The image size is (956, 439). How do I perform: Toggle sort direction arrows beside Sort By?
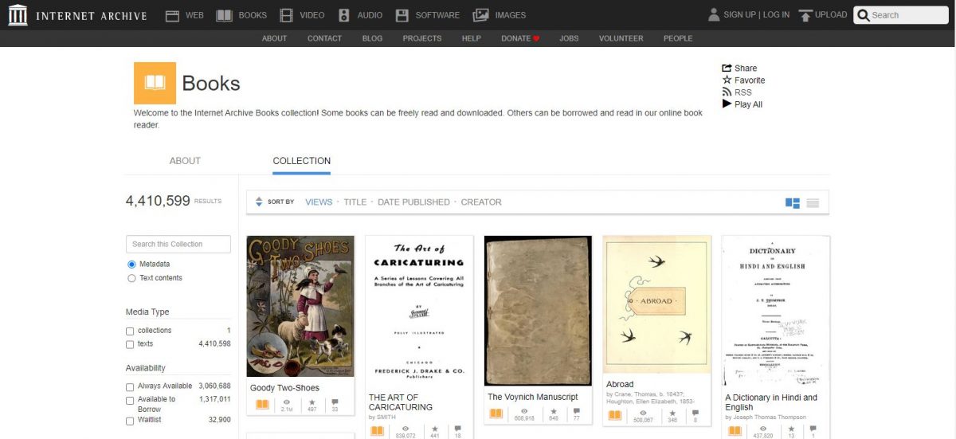coord(259,202)
